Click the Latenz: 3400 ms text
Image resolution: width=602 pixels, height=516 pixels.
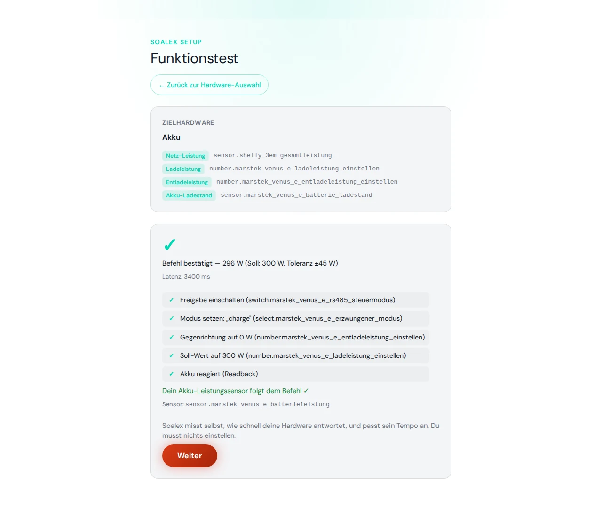pos(186,277)
